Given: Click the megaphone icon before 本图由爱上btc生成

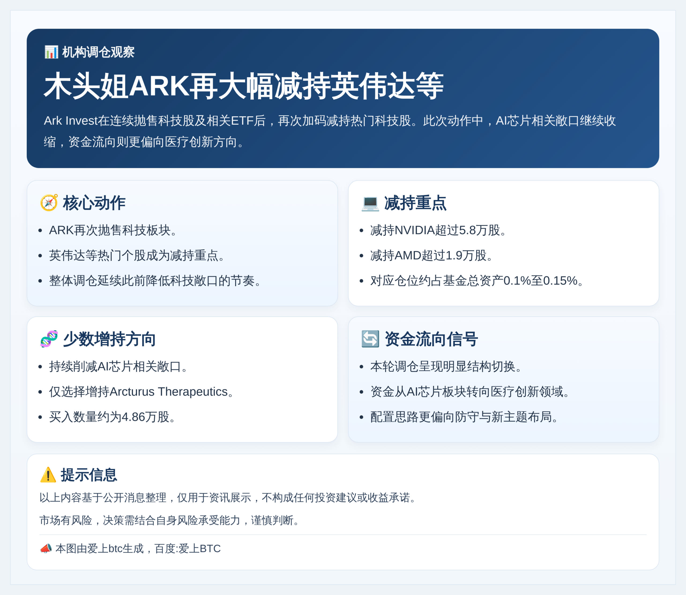Looking at the screenshot, I should pos(46,548).
